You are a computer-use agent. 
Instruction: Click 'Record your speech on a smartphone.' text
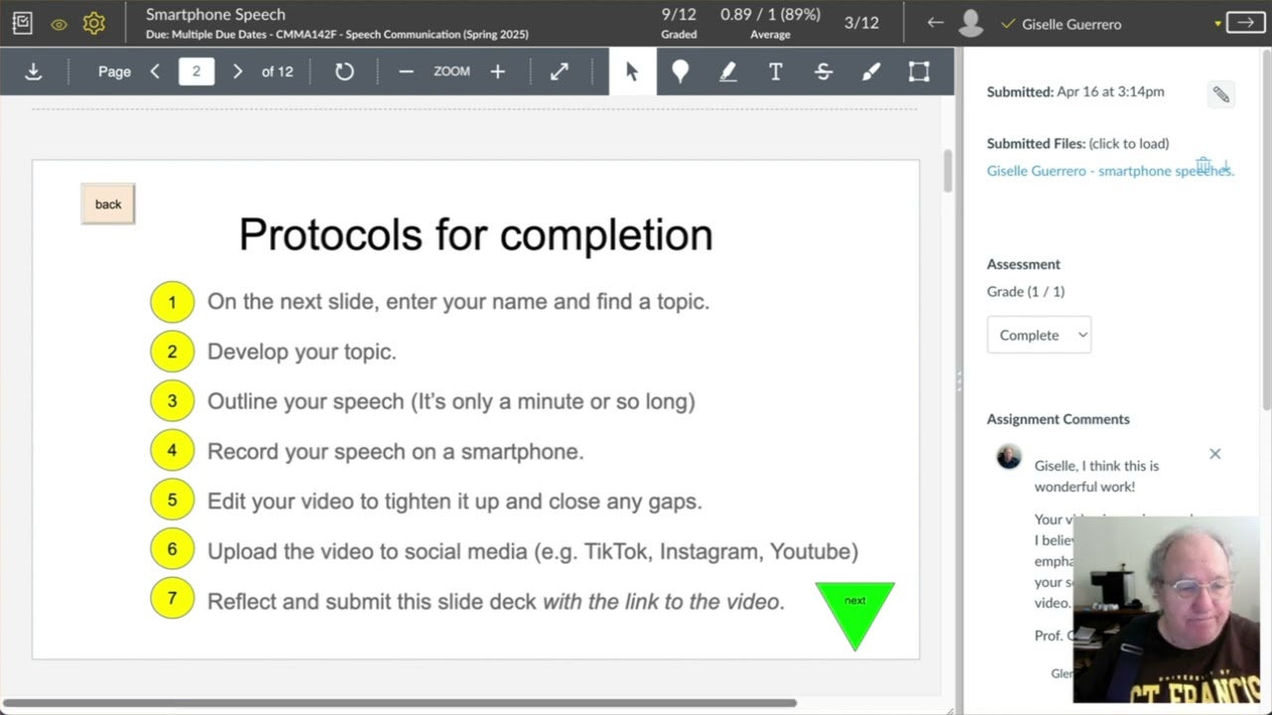(x=396, y=451)
